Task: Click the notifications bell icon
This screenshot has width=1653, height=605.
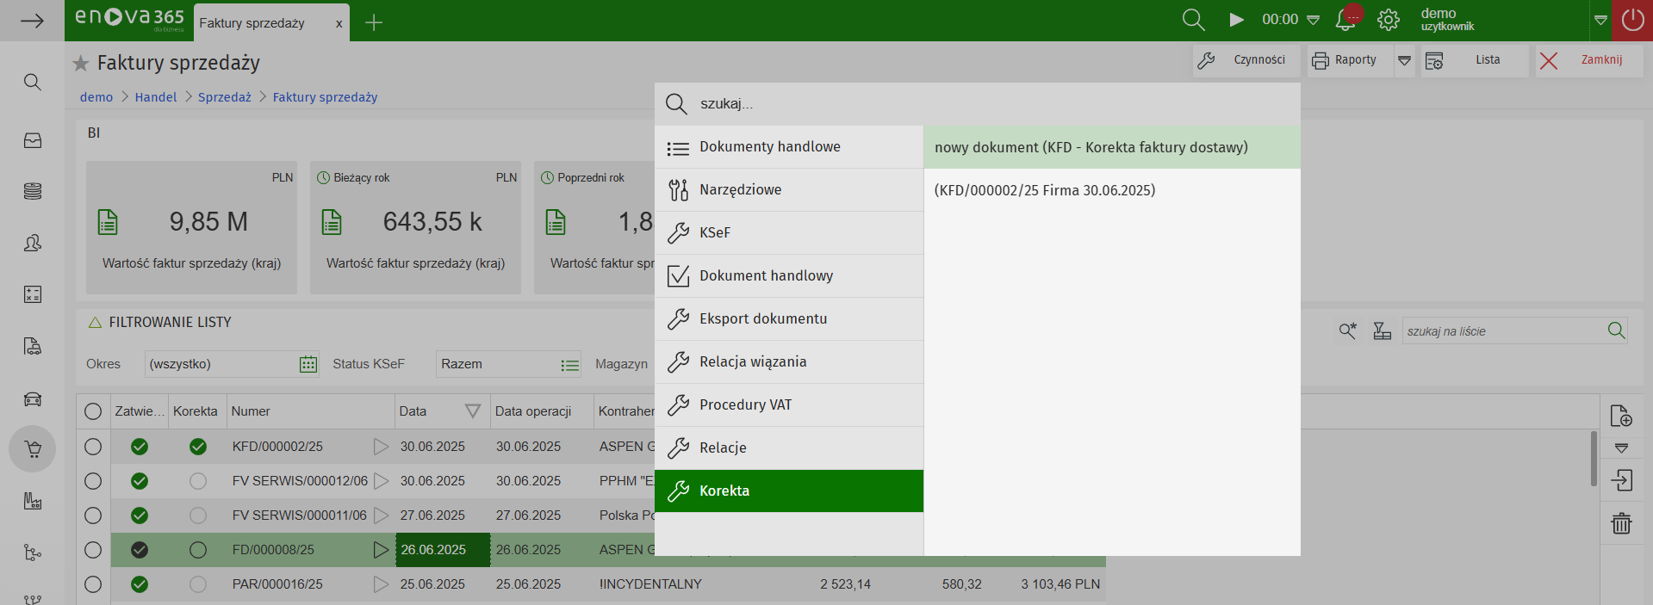Action: coord(1345,21)
